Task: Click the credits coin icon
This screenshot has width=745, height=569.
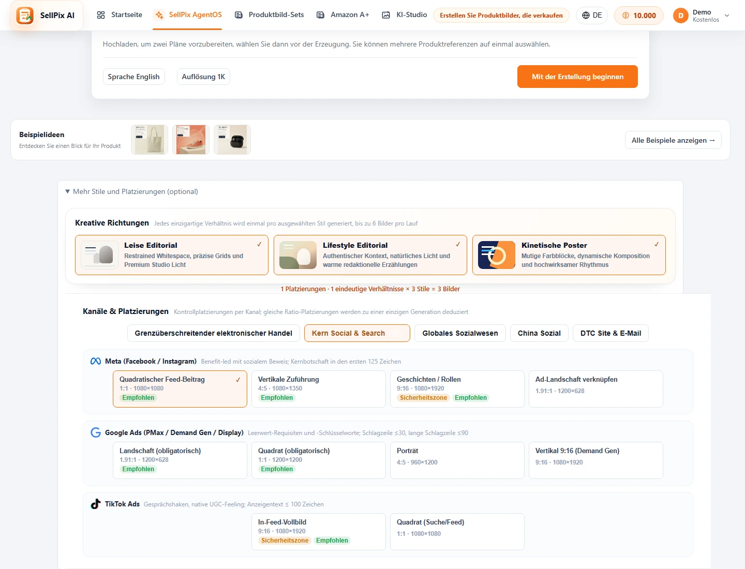Action: (625, 16)
